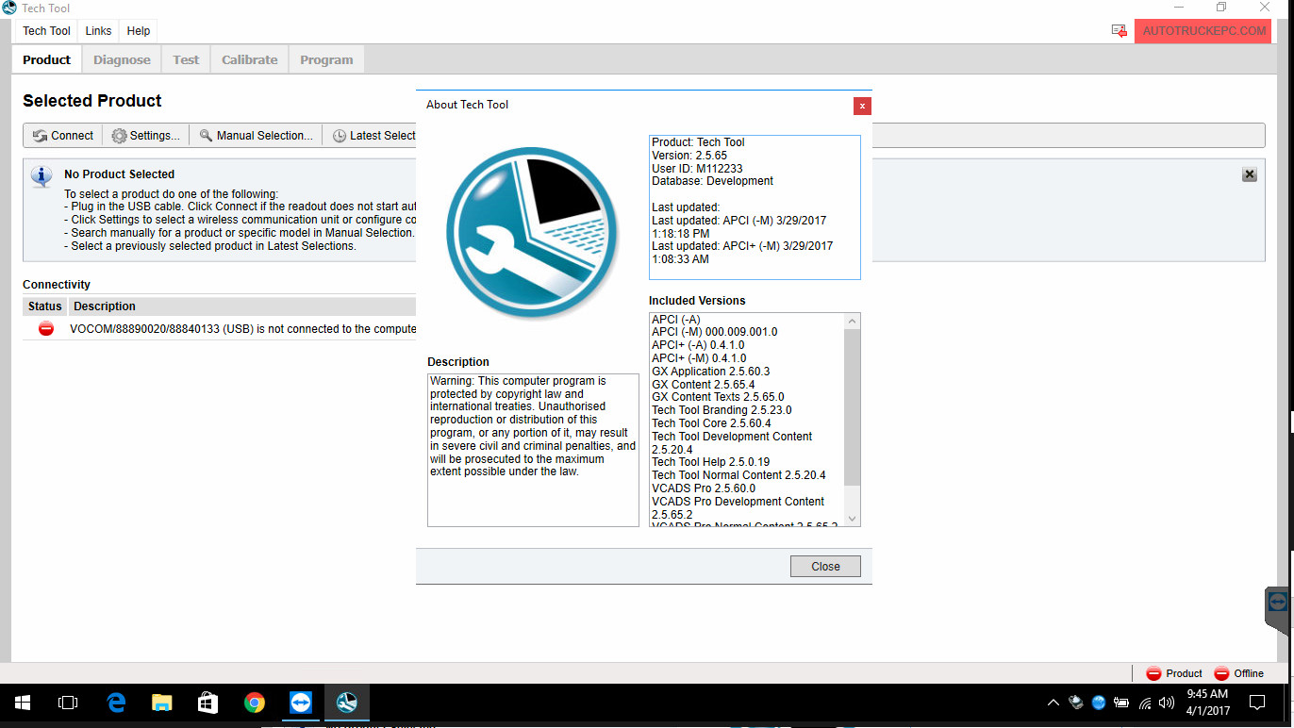Switch to TeamViewer in the taskbar
The height and width of the screenshot is (728, 1294).
click(x=301, y=703)
